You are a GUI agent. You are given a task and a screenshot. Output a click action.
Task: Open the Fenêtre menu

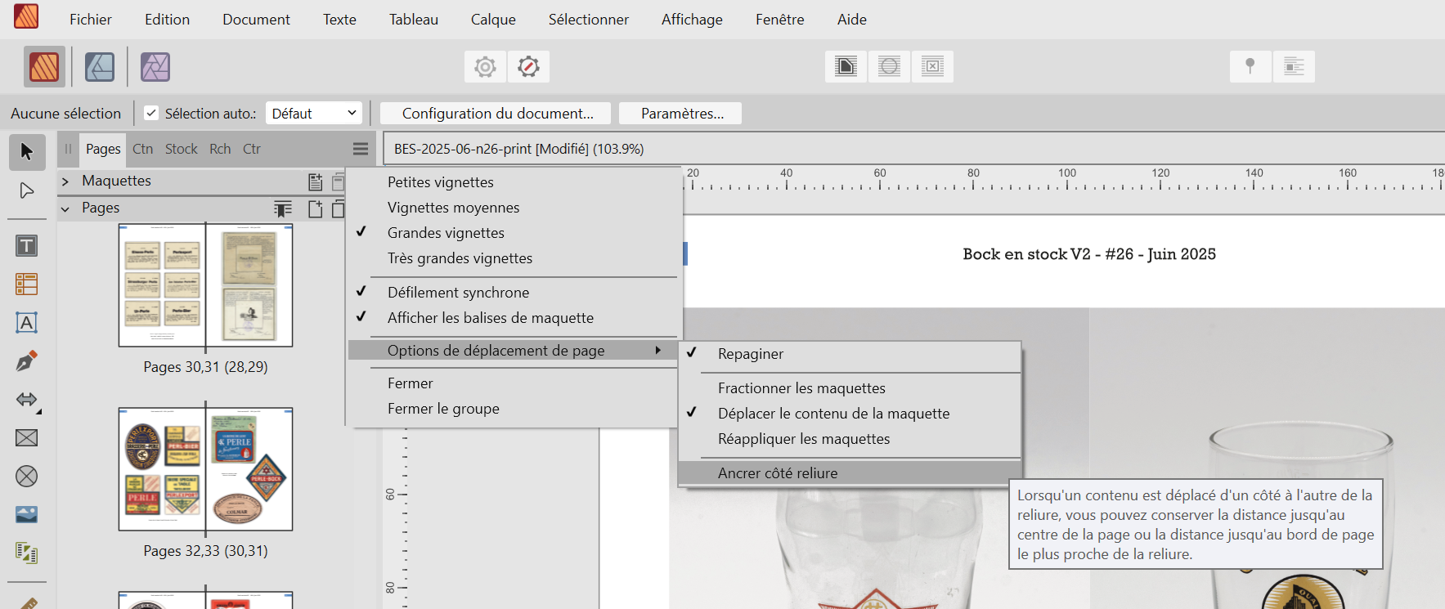pos(780,19)
